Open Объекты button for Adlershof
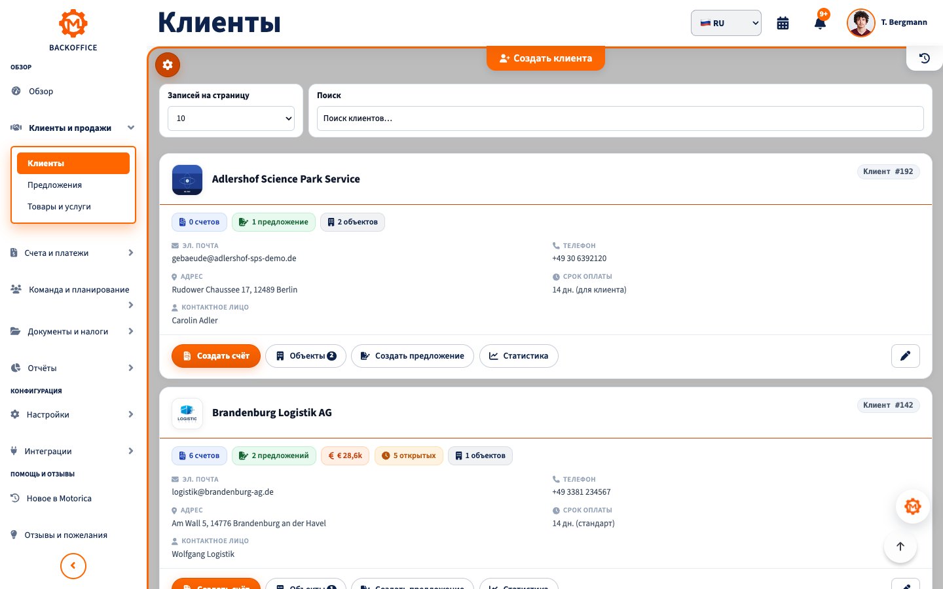Screen dimensions: 943x589 pos(306,356)
